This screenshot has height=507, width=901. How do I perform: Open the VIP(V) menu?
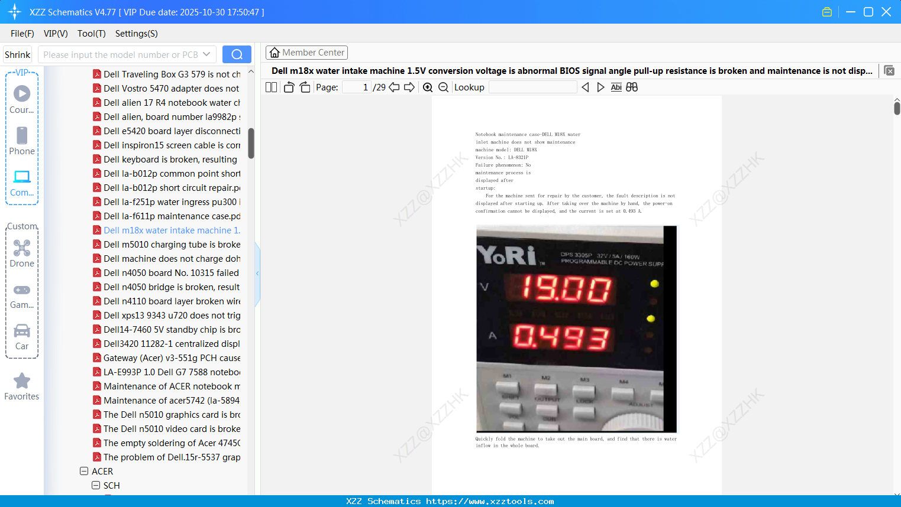pyautogui.click(x=56, y=34)
